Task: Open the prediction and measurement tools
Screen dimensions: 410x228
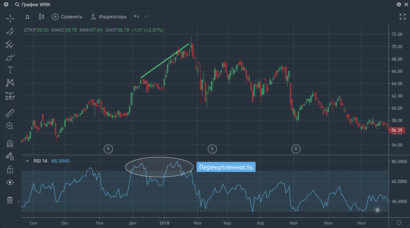Action: [10, 96]
